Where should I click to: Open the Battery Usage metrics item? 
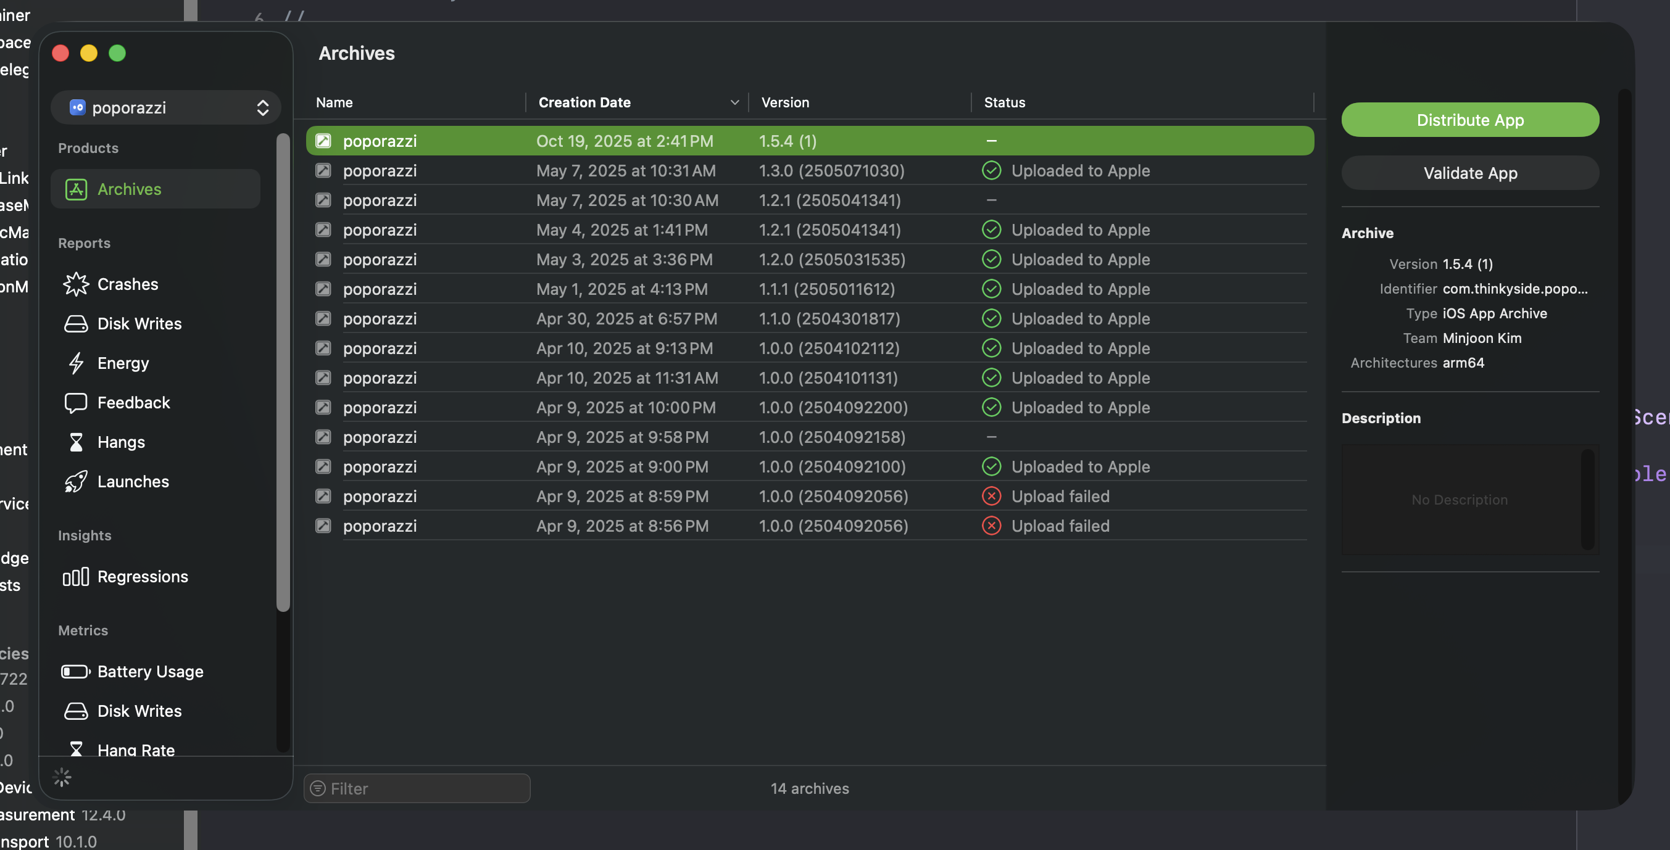(x=150, y=671)
